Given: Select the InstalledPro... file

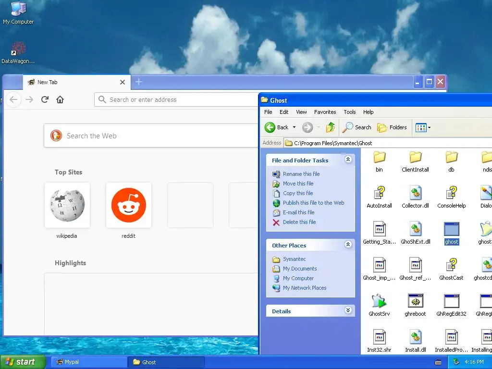Looking at the screenshot, I should click(x=452, y=341).
